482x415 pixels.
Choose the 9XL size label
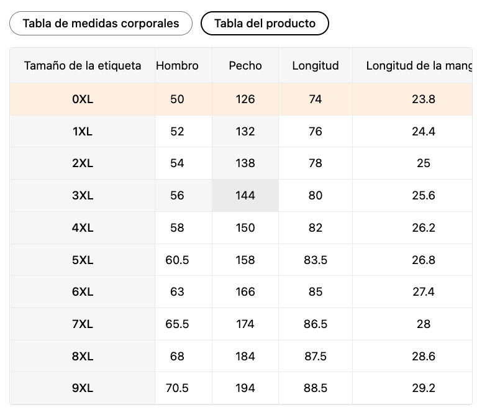point(83,388)
